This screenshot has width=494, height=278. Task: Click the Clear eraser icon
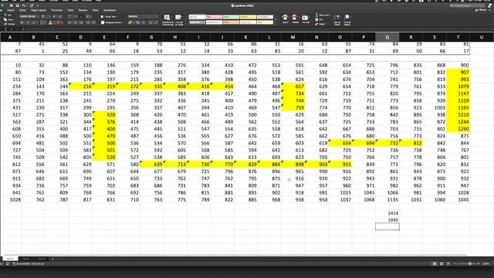[316, 24]
